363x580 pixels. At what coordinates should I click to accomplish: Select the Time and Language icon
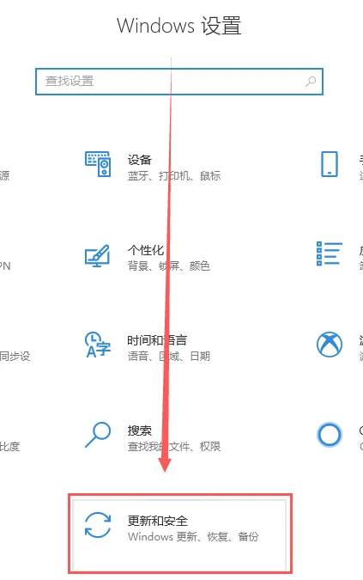pyautogui.click(x=98, y=345)
